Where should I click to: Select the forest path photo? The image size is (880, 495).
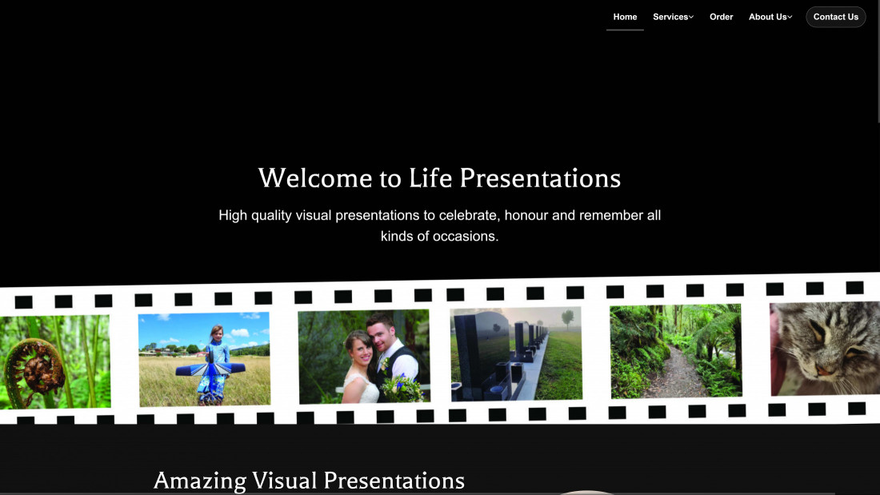(x=676, y=351)
